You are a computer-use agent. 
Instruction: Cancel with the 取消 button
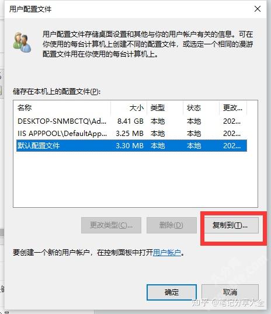(x=230, y=292)
